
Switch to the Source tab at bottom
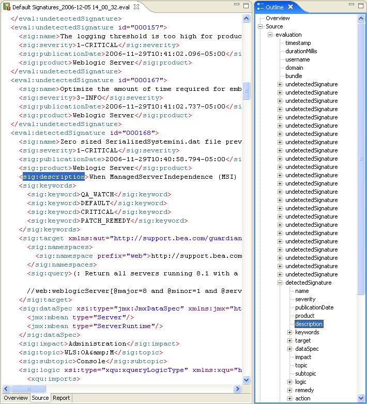point(40,398)
